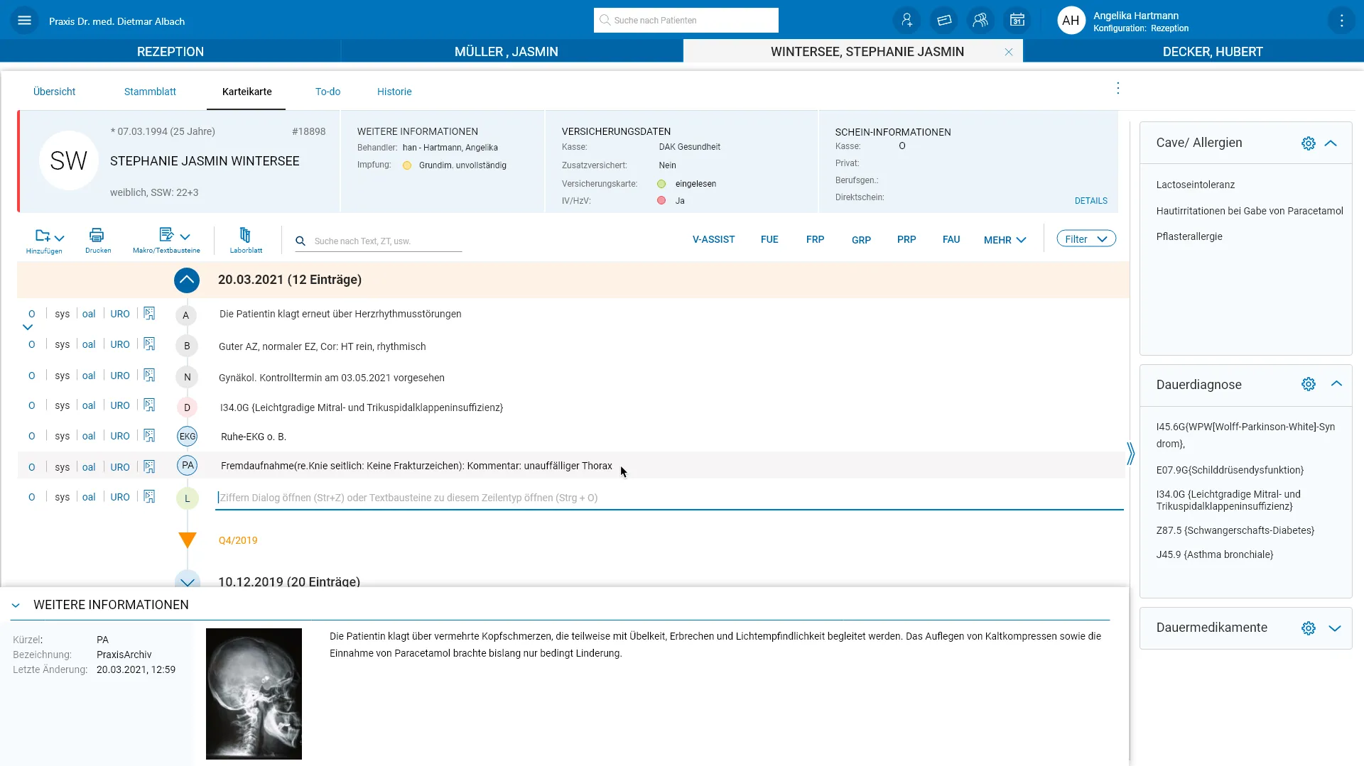
Task: Expand the 10.12.2019 entries group
Action: 187,580
